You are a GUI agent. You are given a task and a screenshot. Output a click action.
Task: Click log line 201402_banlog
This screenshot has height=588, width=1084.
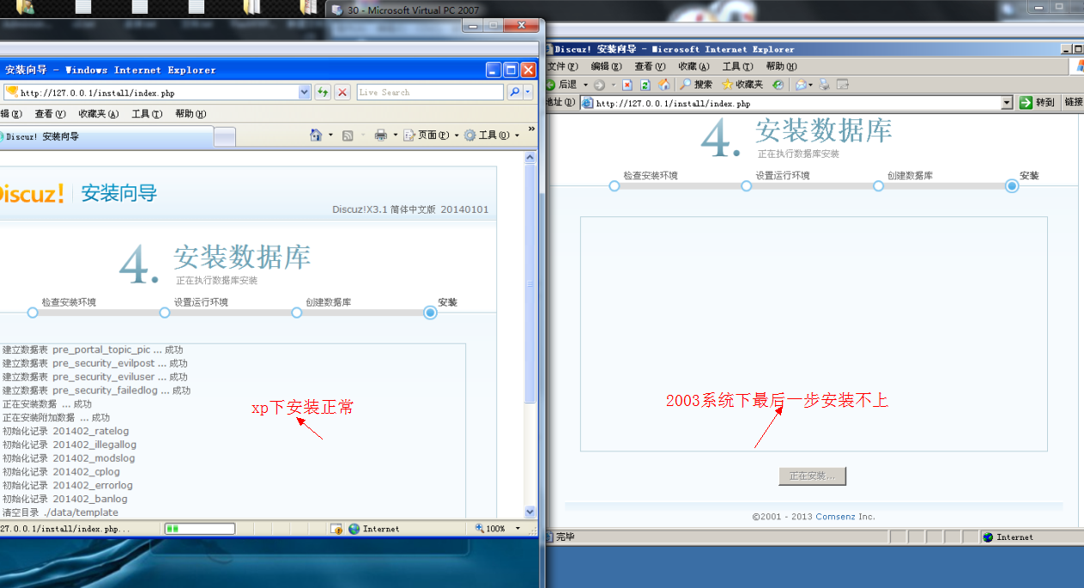64,499
